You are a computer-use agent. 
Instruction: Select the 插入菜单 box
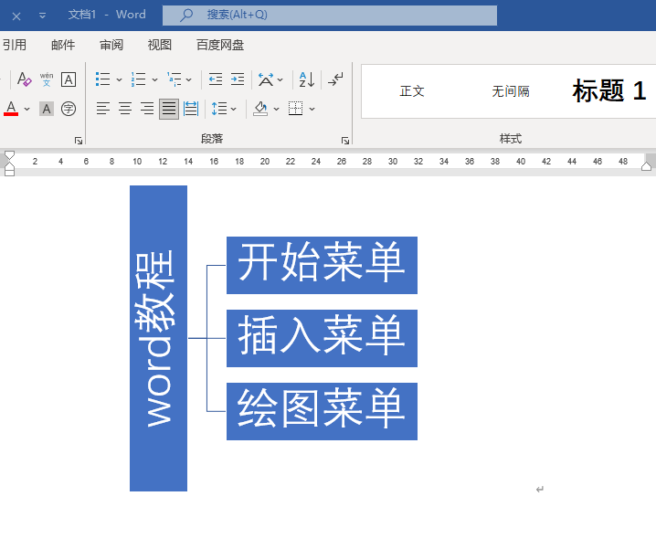322,338
